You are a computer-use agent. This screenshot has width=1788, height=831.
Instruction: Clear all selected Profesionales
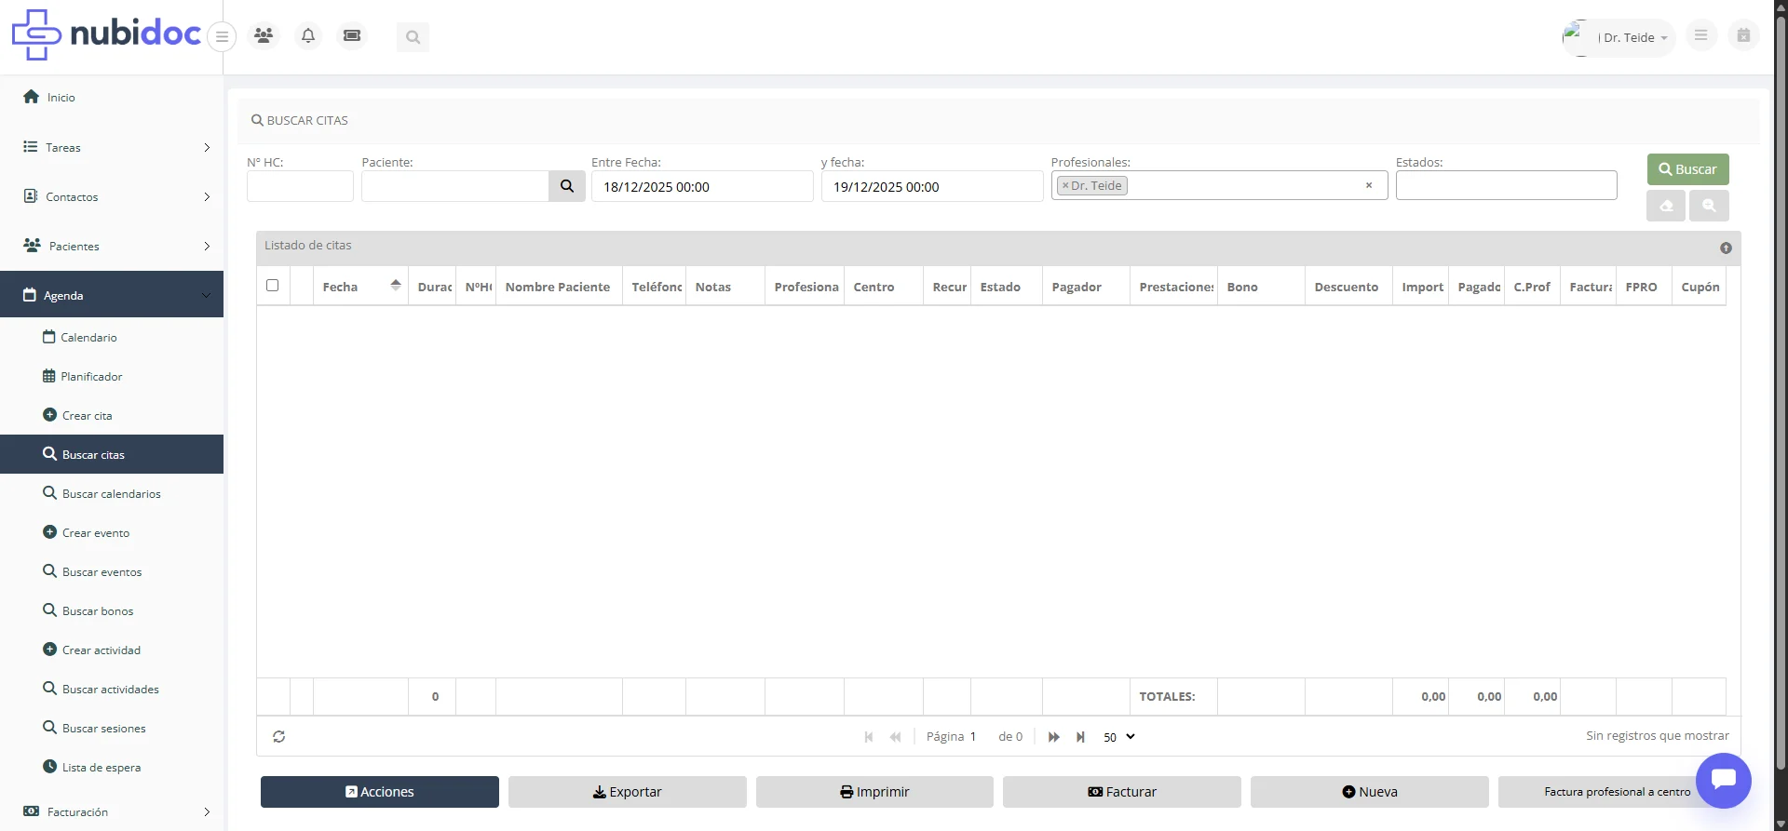tap(1369, 185)
